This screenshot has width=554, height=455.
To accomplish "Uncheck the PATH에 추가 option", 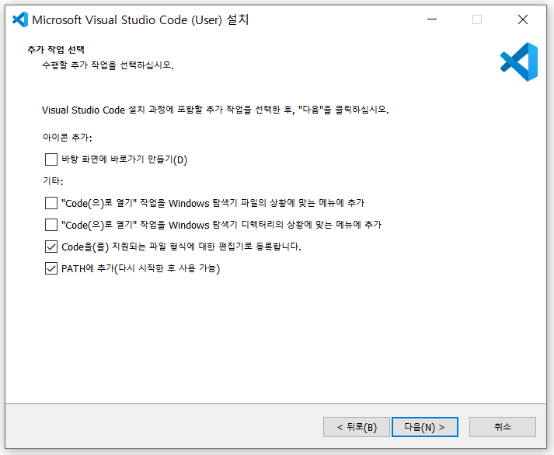I will tap(51, 268).
